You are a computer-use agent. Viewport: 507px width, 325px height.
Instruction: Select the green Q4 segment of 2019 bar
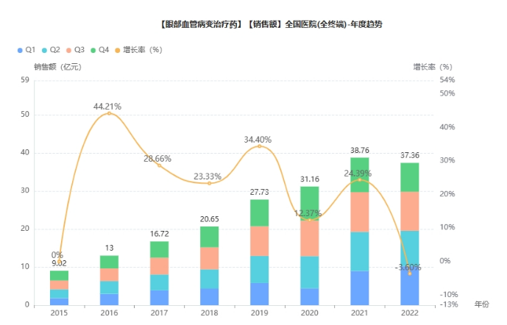pos(260,213)
